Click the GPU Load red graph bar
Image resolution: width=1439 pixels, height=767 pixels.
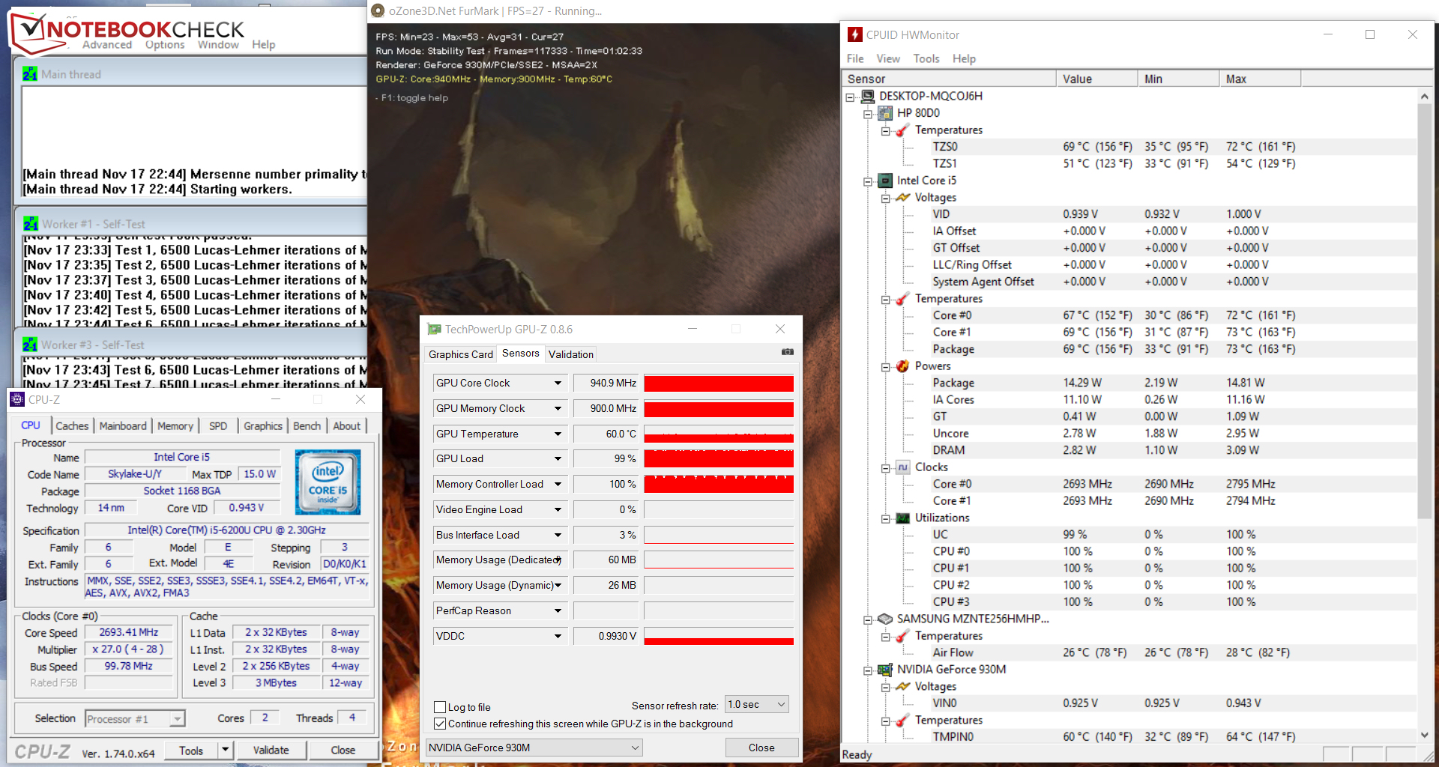click(719, 458)
